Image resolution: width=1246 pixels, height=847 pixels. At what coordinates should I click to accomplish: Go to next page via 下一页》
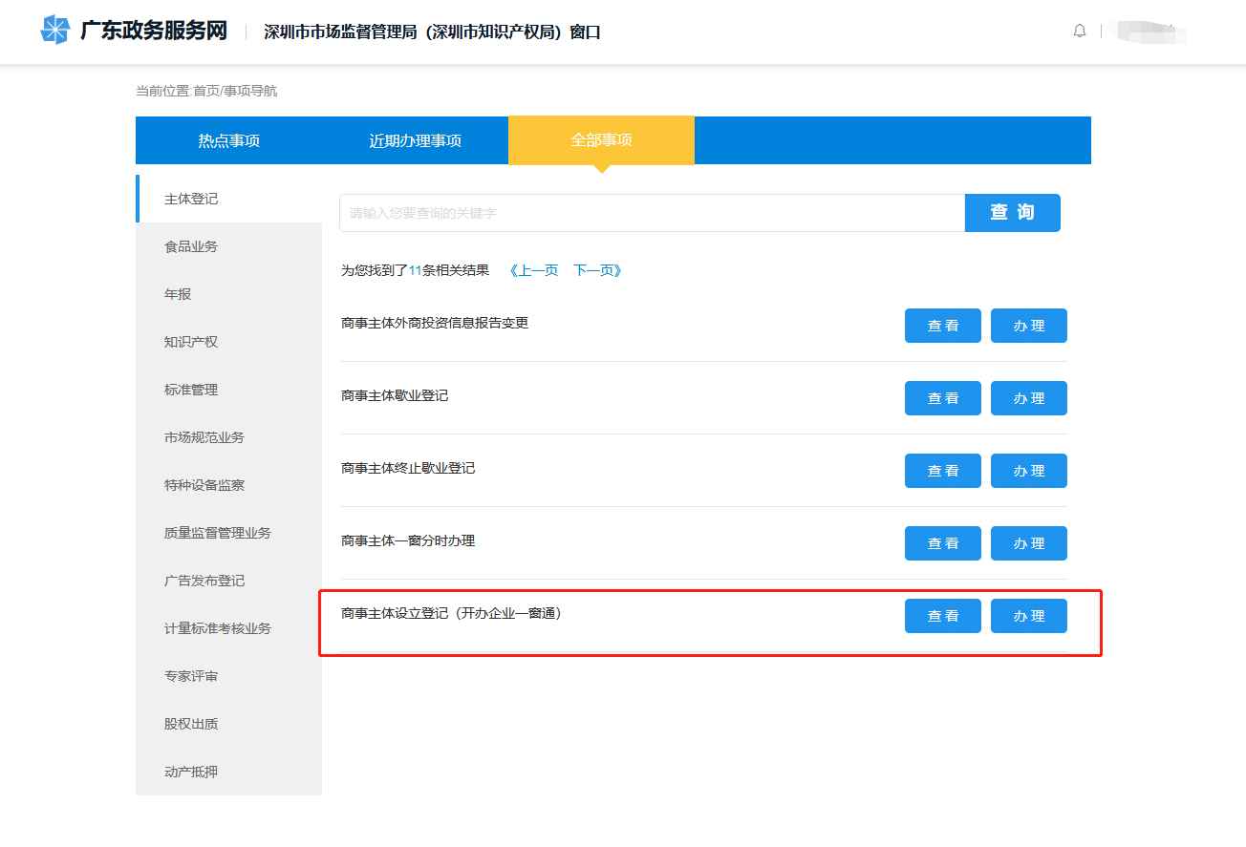point(598,270)
